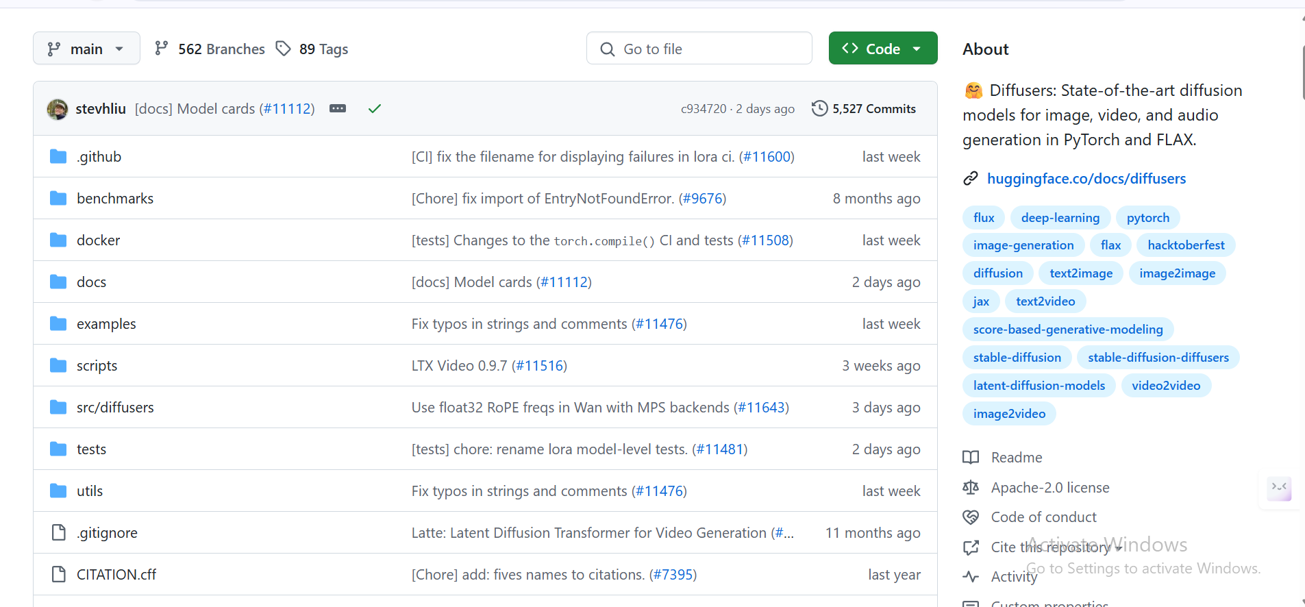
Task: Open the main branch selector dropdown
Action: click(x=86, y=49)
